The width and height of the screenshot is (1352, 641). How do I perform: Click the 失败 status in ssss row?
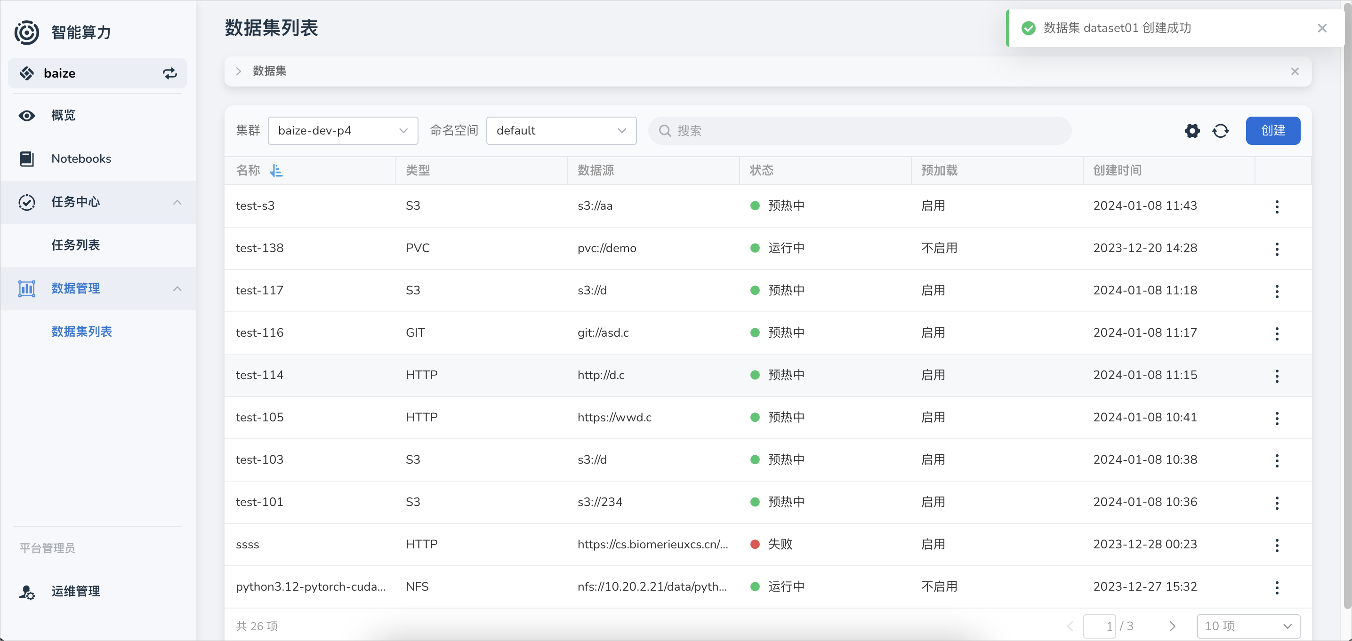780,545
